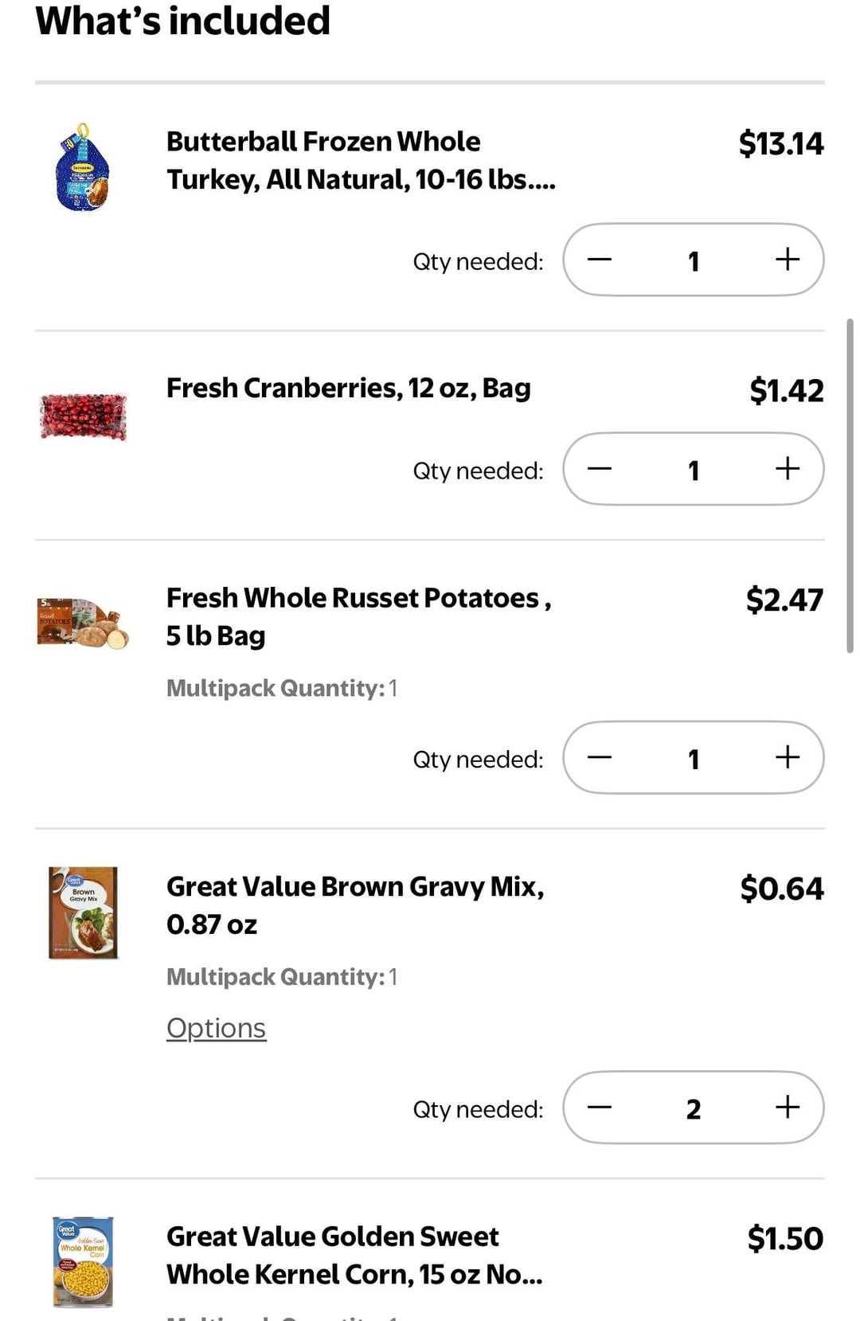Reduce Fresh Cranberries quantity by one
This screenshot has width=860, height=1321.
(x=600, y=469)
